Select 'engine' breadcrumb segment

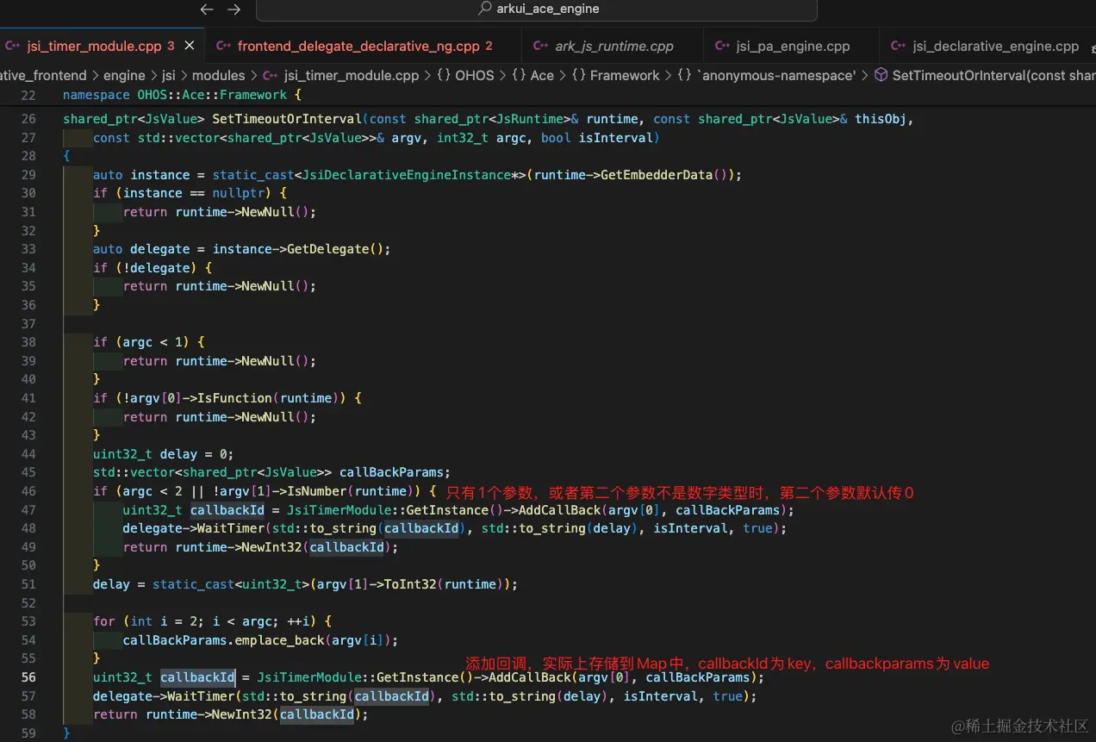(x=124, y=75)
